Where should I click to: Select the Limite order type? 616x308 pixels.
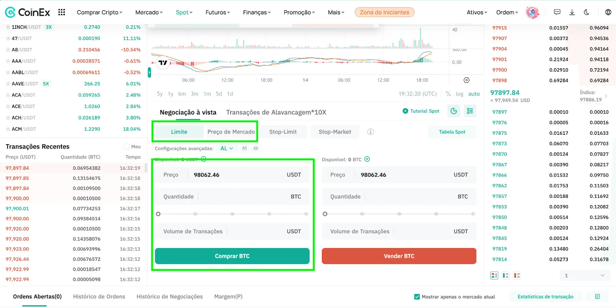[x=179, y=132]
